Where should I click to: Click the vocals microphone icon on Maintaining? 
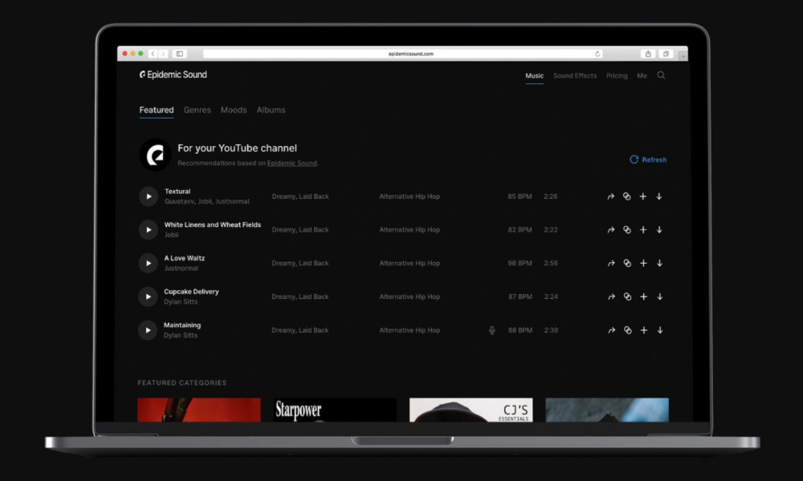pos(491,330)
